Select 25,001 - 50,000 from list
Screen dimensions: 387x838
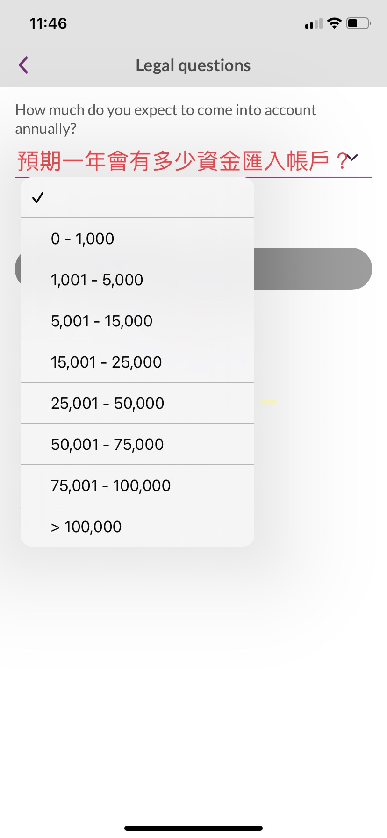click(x=137, y=403)
